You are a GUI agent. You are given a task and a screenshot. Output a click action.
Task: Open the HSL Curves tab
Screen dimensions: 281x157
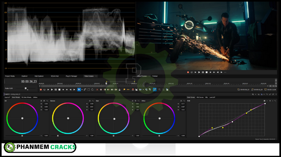coord(200,97)
